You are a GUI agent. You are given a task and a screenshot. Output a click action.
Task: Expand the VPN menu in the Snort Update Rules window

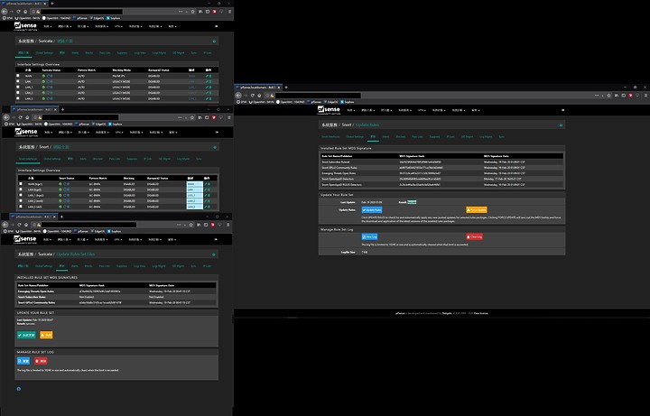point(422,110)
